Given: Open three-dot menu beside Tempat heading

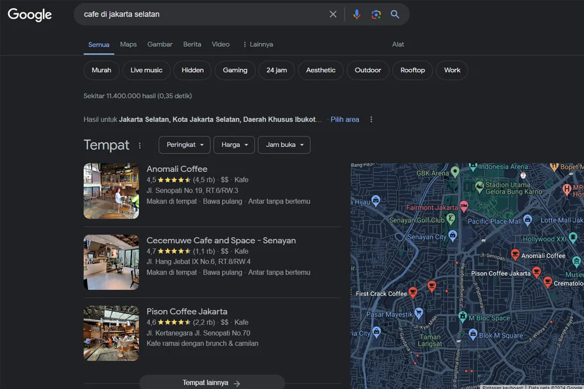Looking at the screenshot, I should (x=140, y=145).
